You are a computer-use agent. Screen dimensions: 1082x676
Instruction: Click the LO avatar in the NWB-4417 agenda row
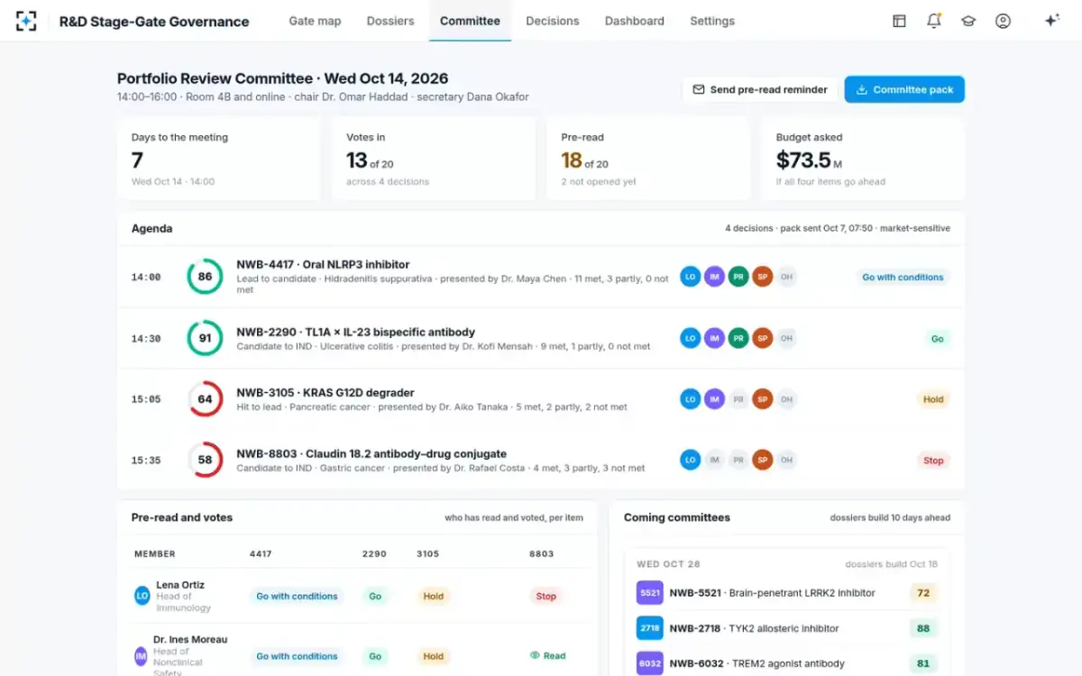[691, 278]
